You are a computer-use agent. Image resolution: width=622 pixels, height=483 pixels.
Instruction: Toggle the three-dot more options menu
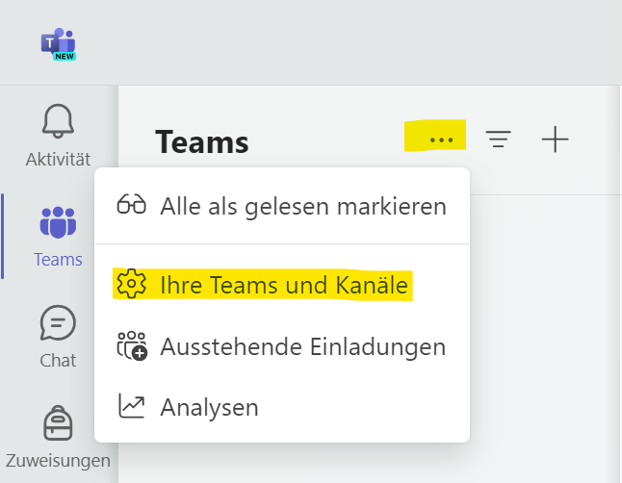pyautogui.click(x=441, y=140)
